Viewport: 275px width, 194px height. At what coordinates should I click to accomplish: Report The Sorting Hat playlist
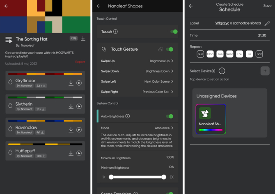coord(80,62)
